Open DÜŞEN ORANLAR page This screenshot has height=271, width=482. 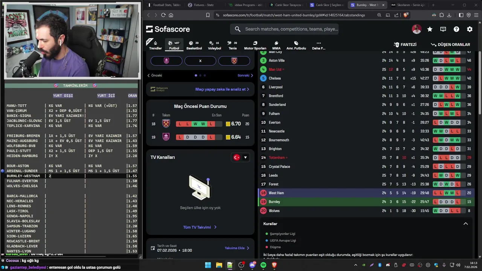[x=450, y=44]
